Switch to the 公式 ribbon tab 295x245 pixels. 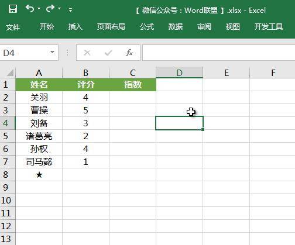coord(147,27)
